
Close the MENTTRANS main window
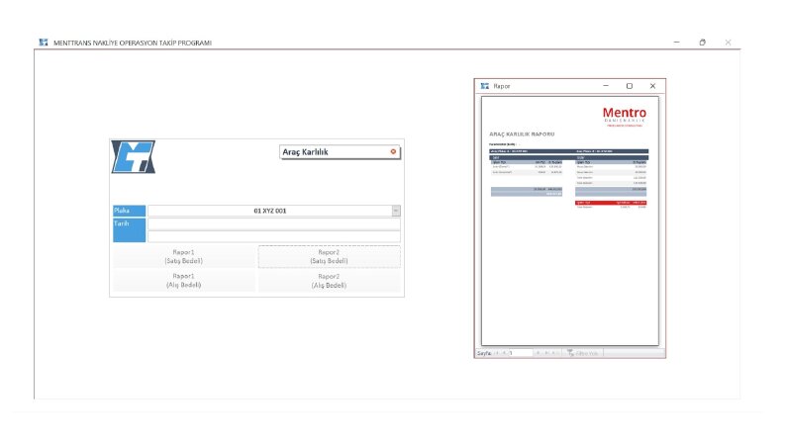click(x=728, y=43)
